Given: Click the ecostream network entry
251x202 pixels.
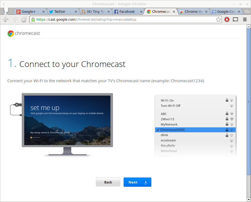Looking at the screenshot, I should [195, 140].
